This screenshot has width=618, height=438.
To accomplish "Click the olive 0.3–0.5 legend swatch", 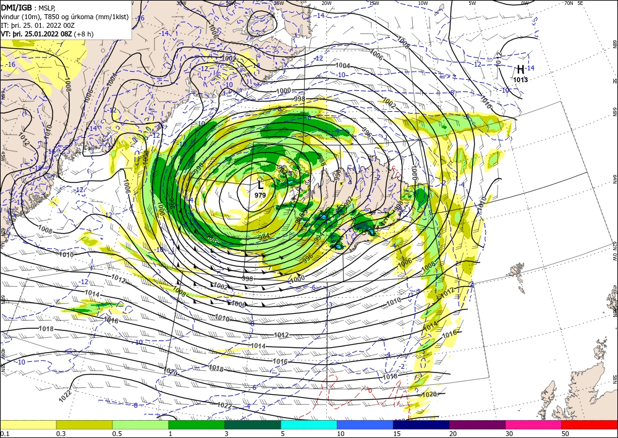I will (84, 424).
